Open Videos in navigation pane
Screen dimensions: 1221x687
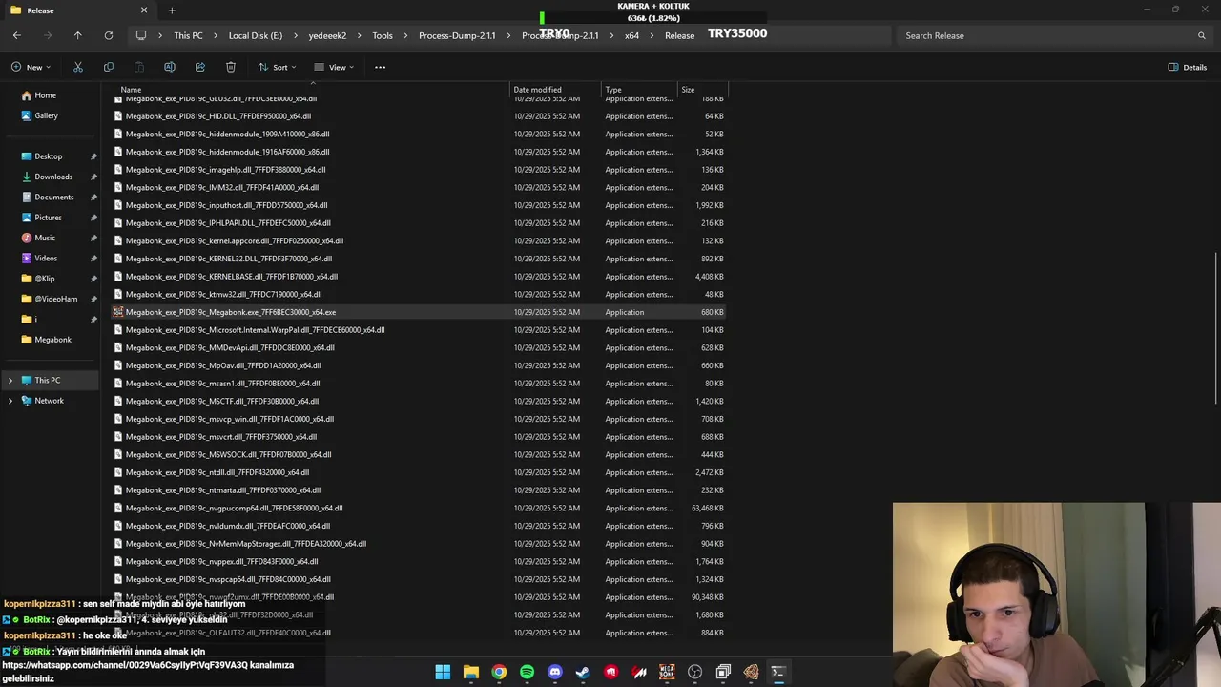(x=46, y=258)
